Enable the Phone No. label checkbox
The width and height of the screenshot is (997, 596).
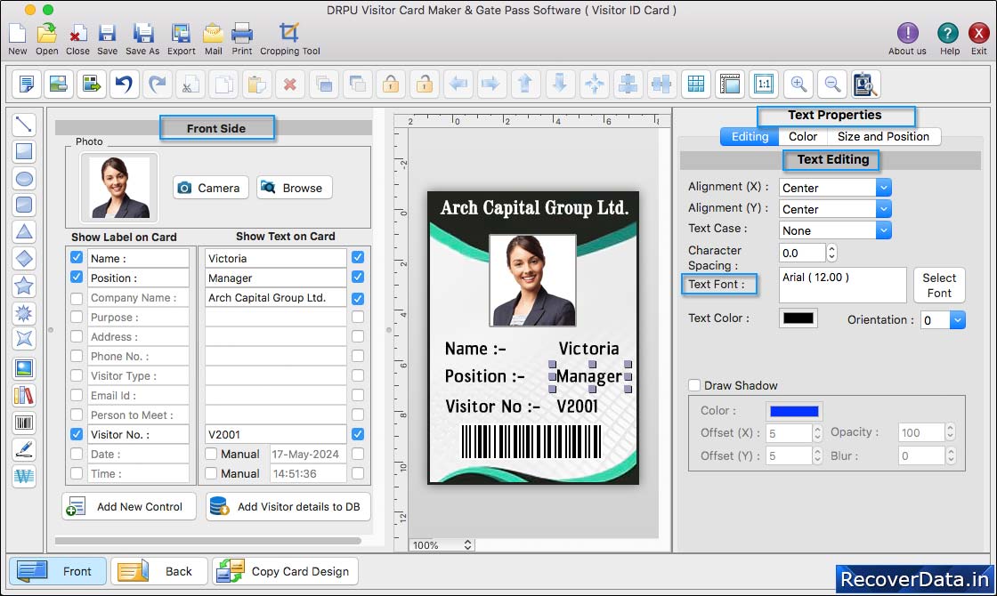click(77, 356)
